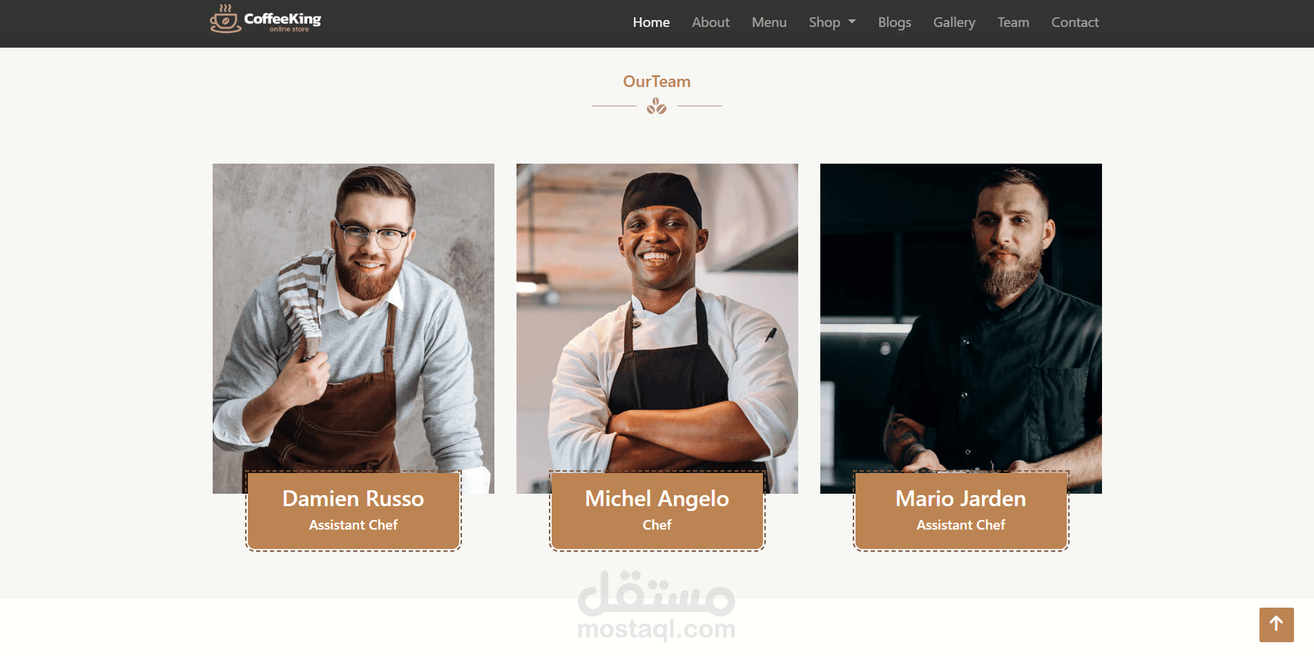Click the coffee beans divider icon
The width and height of the screenshot is (1314, 656).
[657, 106]
